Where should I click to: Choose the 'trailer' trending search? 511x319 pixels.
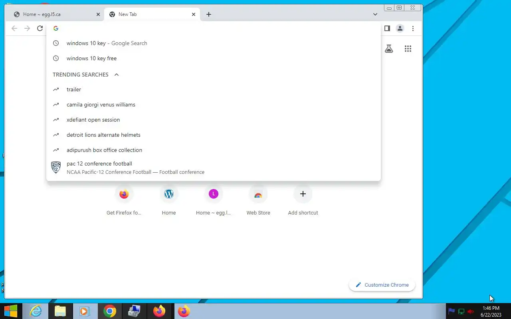point(214,89)
